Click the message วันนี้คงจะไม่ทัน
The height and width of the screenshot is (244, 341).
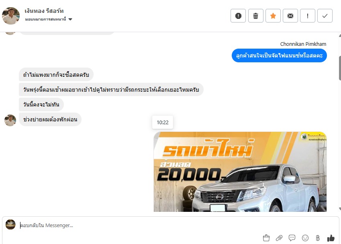[41, 105]
